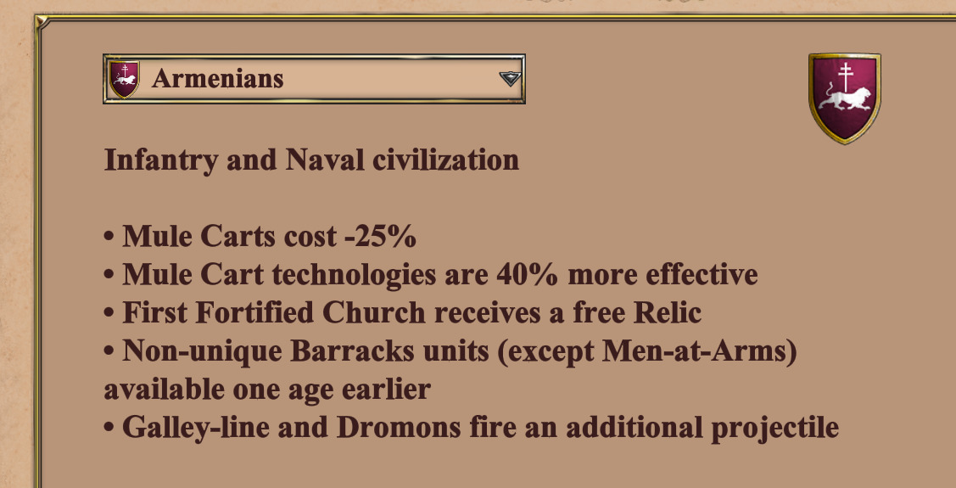Click the "First Fortified Church" phrase
The image size is (956, 488).
(x=273, y=313)
